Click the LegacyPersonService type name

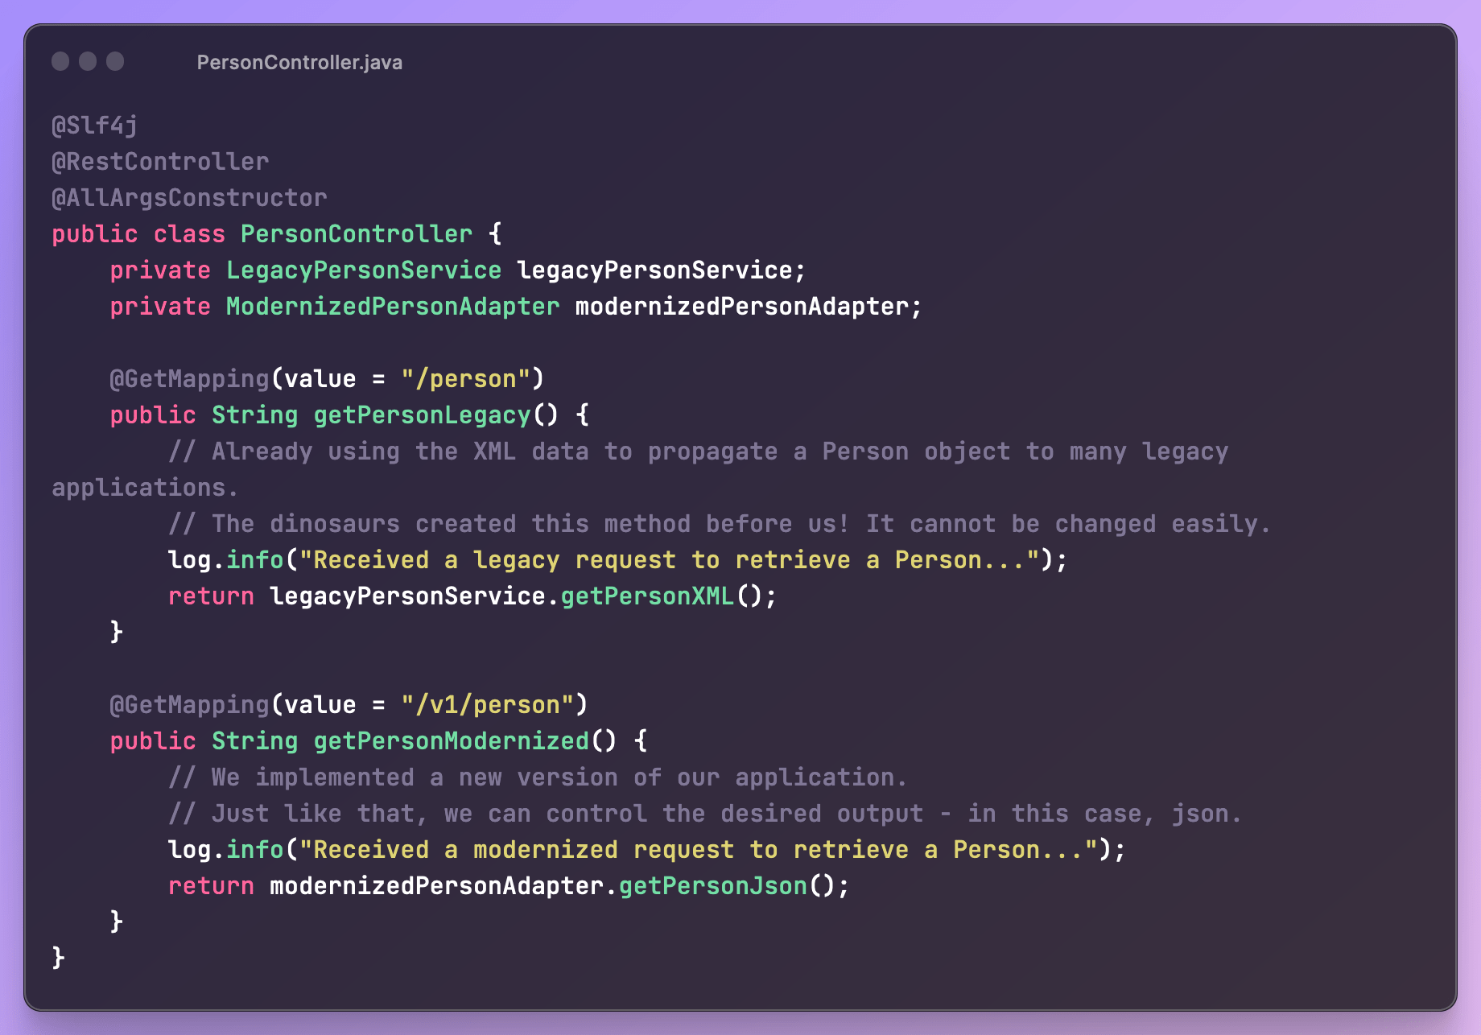pos(364,270)
